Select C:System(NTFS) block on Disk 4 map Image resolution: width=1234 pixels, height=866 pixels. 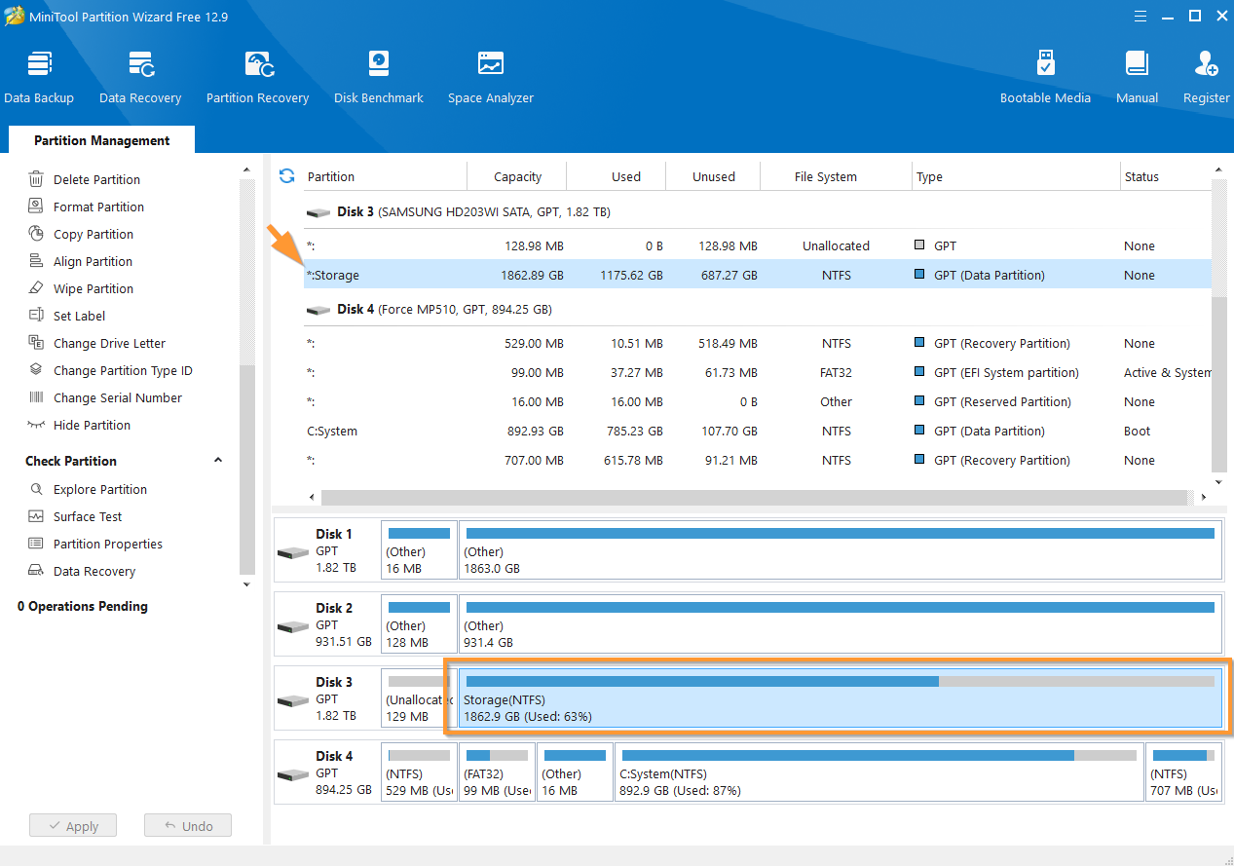tap(879, 772)
